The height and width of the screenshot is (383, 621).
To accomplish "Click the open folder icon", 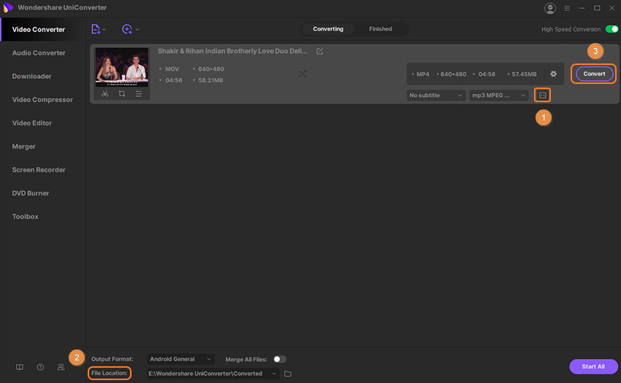I will (288, 374).
